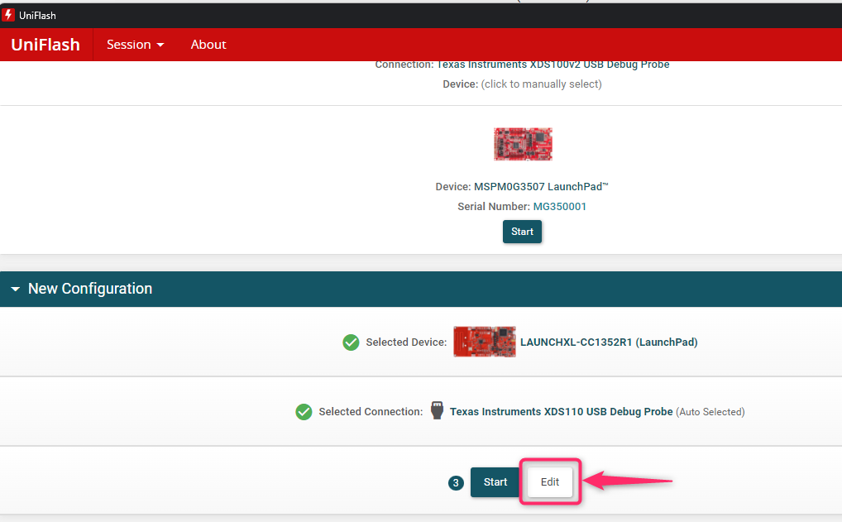Click the MSPM0G3507 LaunchPad device name
This screenshot has height=522, width=842.
[541, 187]
